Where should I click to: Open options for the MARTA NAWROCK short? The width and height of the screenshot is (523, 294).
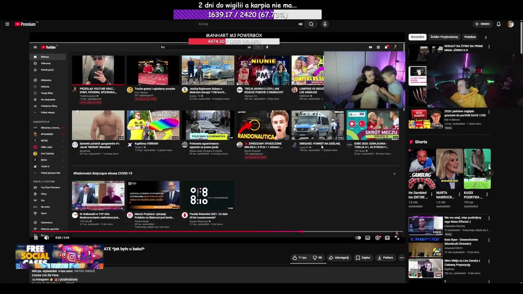(459, 194)
